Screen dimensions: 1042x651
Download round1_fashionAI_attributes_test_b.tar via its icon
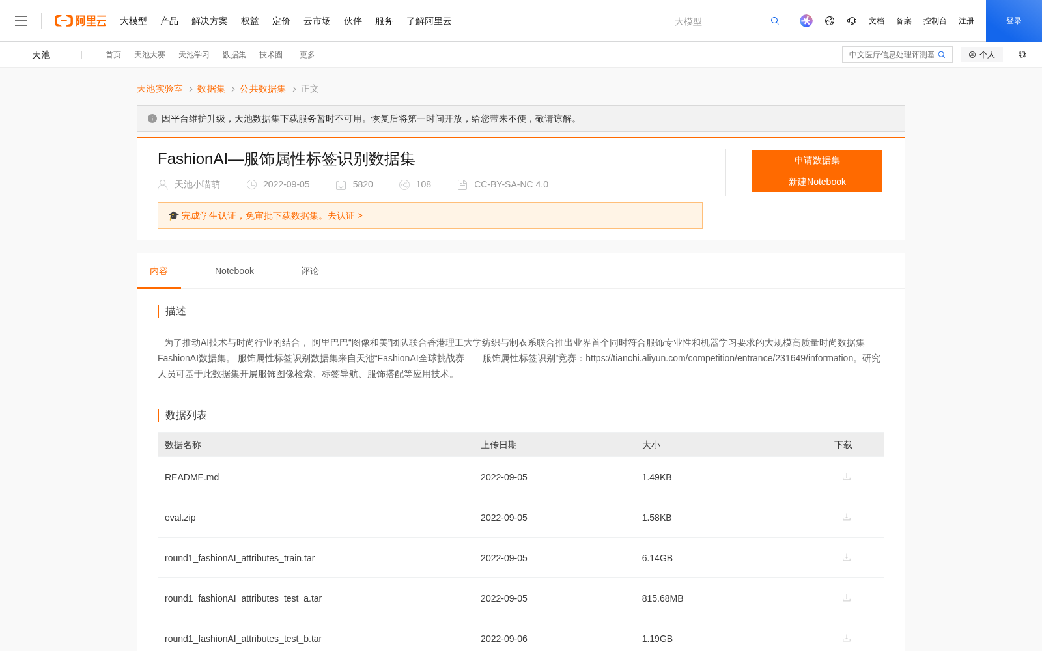pyautogui.click(x=847, y=638)
